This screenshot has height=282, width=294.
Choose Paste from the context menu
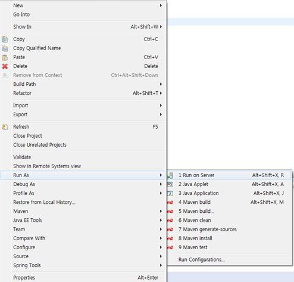[x=83, y=57]
